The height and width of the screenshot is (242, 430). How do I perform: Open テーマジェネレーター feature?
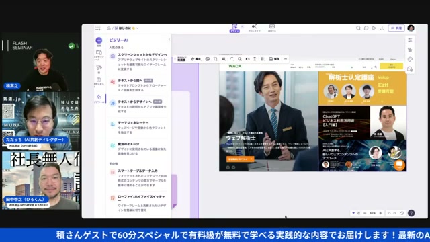coord(138,127)
